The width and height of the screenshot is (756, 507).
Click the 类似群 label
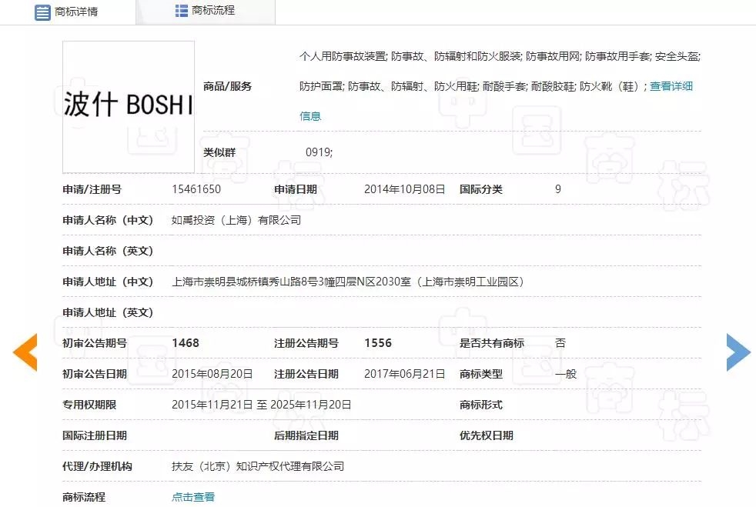click(219, 152)
